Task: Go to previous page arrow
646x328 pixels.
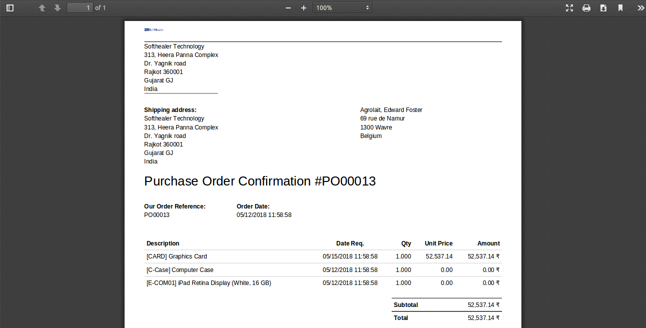Action: 42,8
